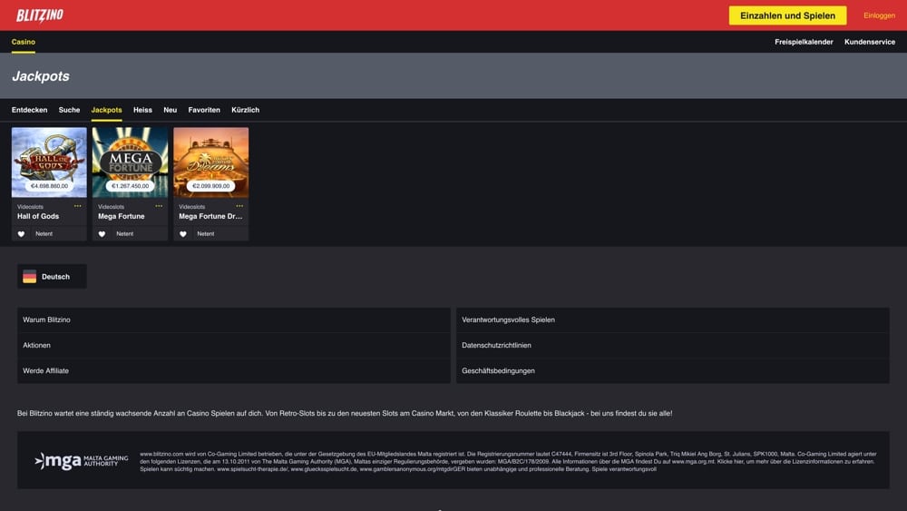Click Einzahlen und Spielen button

tap(787, 15)
